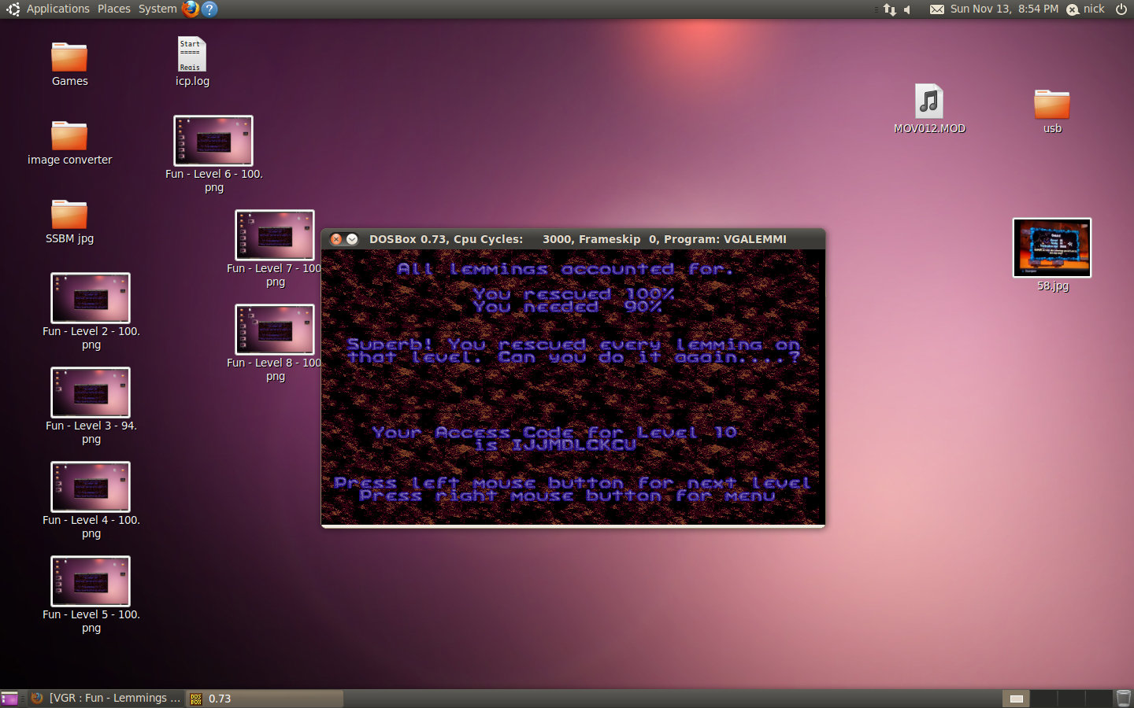Screen dimensions: 1134x708
Task: Click the help question mark icon
Action: coord(209,9)
